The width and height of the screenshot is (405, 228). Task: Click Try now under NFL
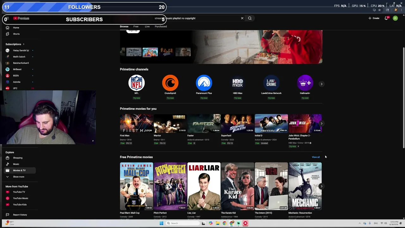[136, 98]
